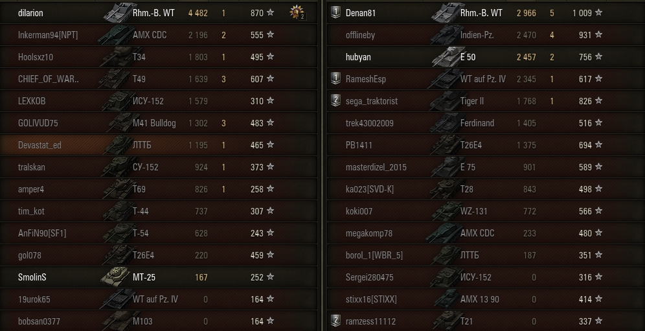Click damage value 4 482 for dilarion
Viewport: 645px width, 331px height.
[198, 13]
